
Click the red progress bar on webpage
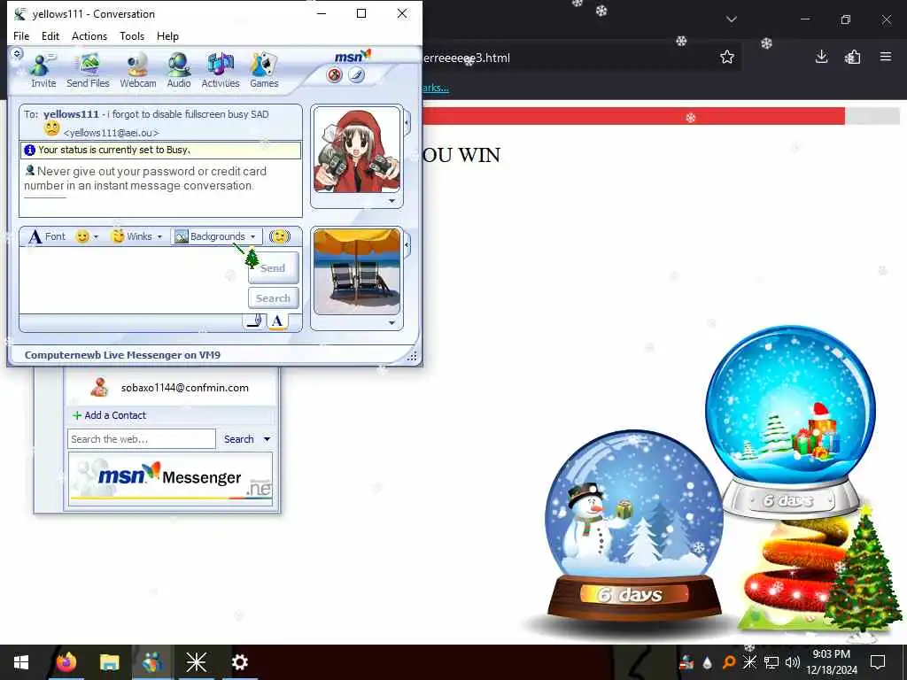click(633, 116)
